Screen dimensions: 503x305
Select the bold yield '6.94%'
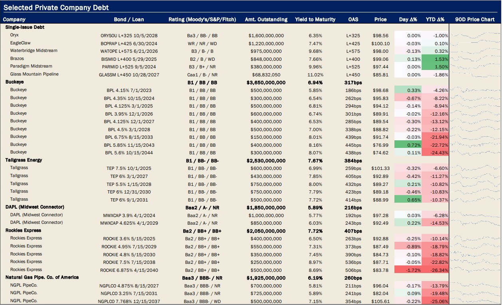315,82
